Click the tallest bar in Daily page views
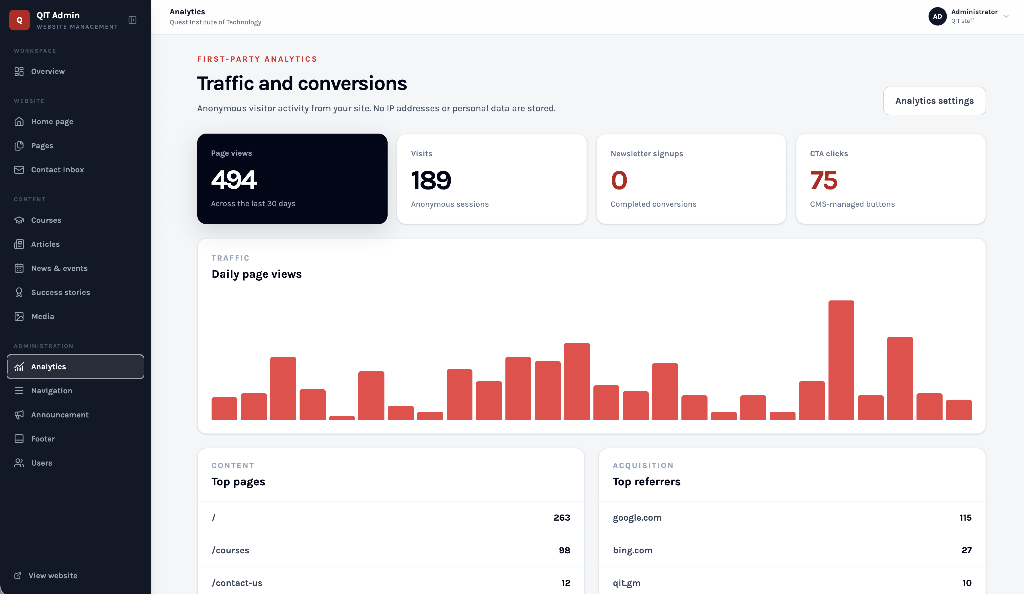 [841, 360]
